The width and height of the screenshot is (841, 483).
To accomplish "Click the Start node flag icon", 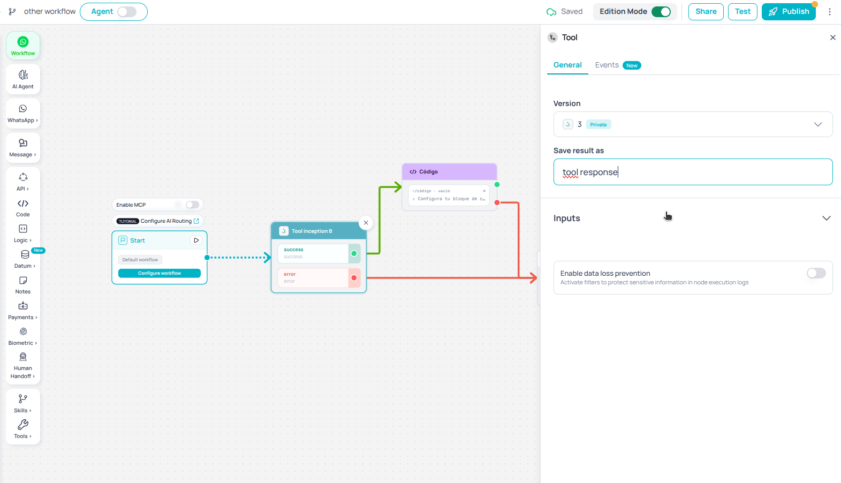I will click(123, 240).
